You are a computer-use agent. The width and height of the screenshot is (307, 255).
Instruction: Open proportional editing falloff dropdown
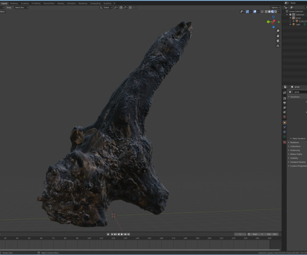135,8
